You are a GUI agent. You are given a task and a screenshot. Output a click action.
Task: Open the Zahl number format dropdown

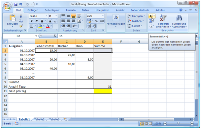click(x=103, y=16)
